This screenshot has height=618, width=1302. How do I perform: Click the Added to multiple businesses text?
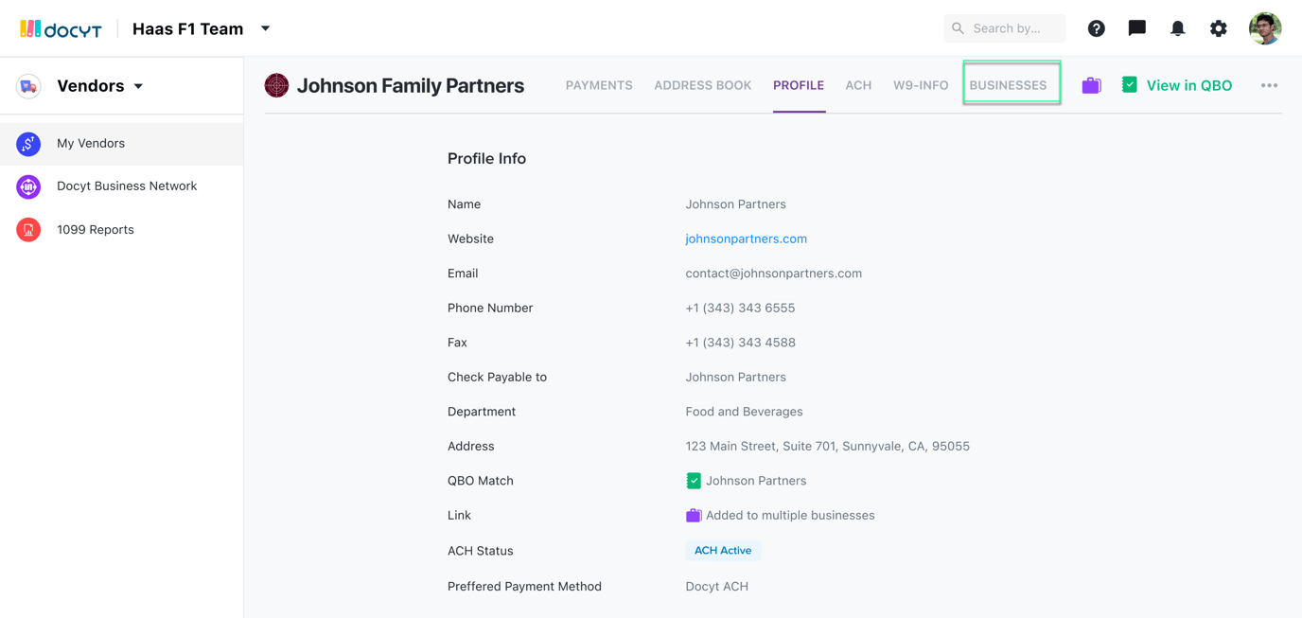pos(790,516)
